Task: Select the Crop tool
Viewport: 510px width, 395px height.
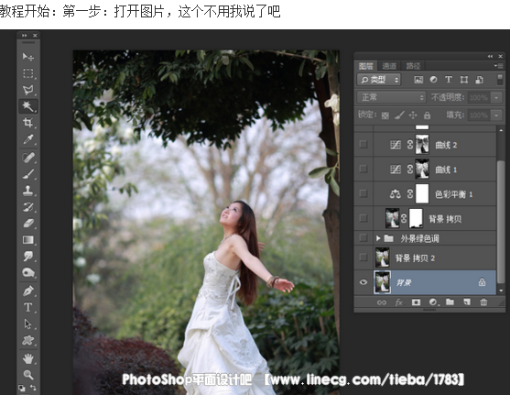Action: coord(28,123)
